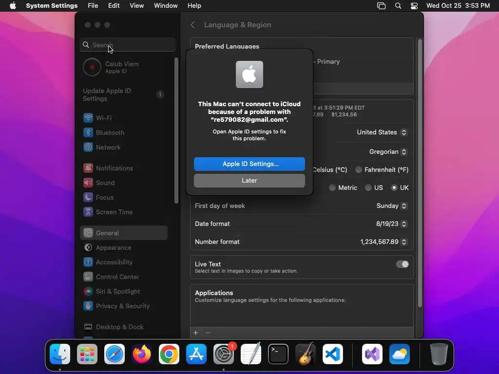Open the View menu
499x374 pixels.
[137, 6]
